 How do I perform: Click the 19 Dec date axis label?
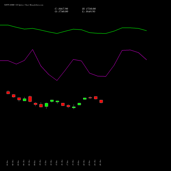(x=78, y=163)
